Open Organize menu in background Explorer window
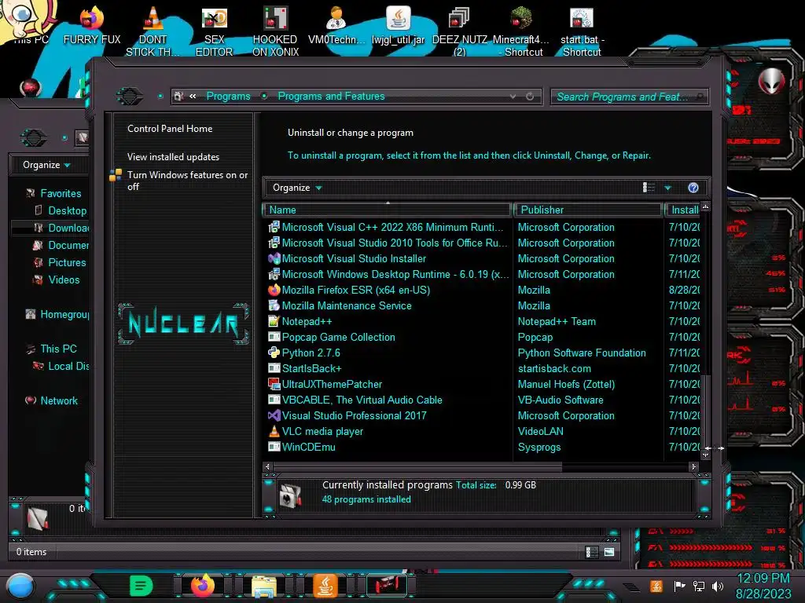 click(46, 165)
